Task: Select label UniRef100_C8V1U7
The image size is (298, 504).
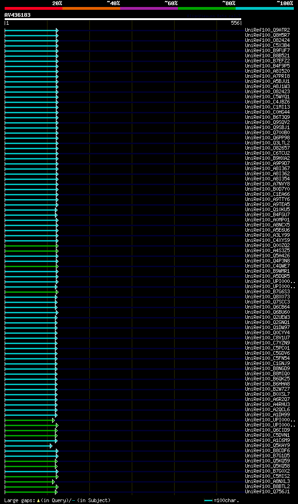Action: coord(267,338)
